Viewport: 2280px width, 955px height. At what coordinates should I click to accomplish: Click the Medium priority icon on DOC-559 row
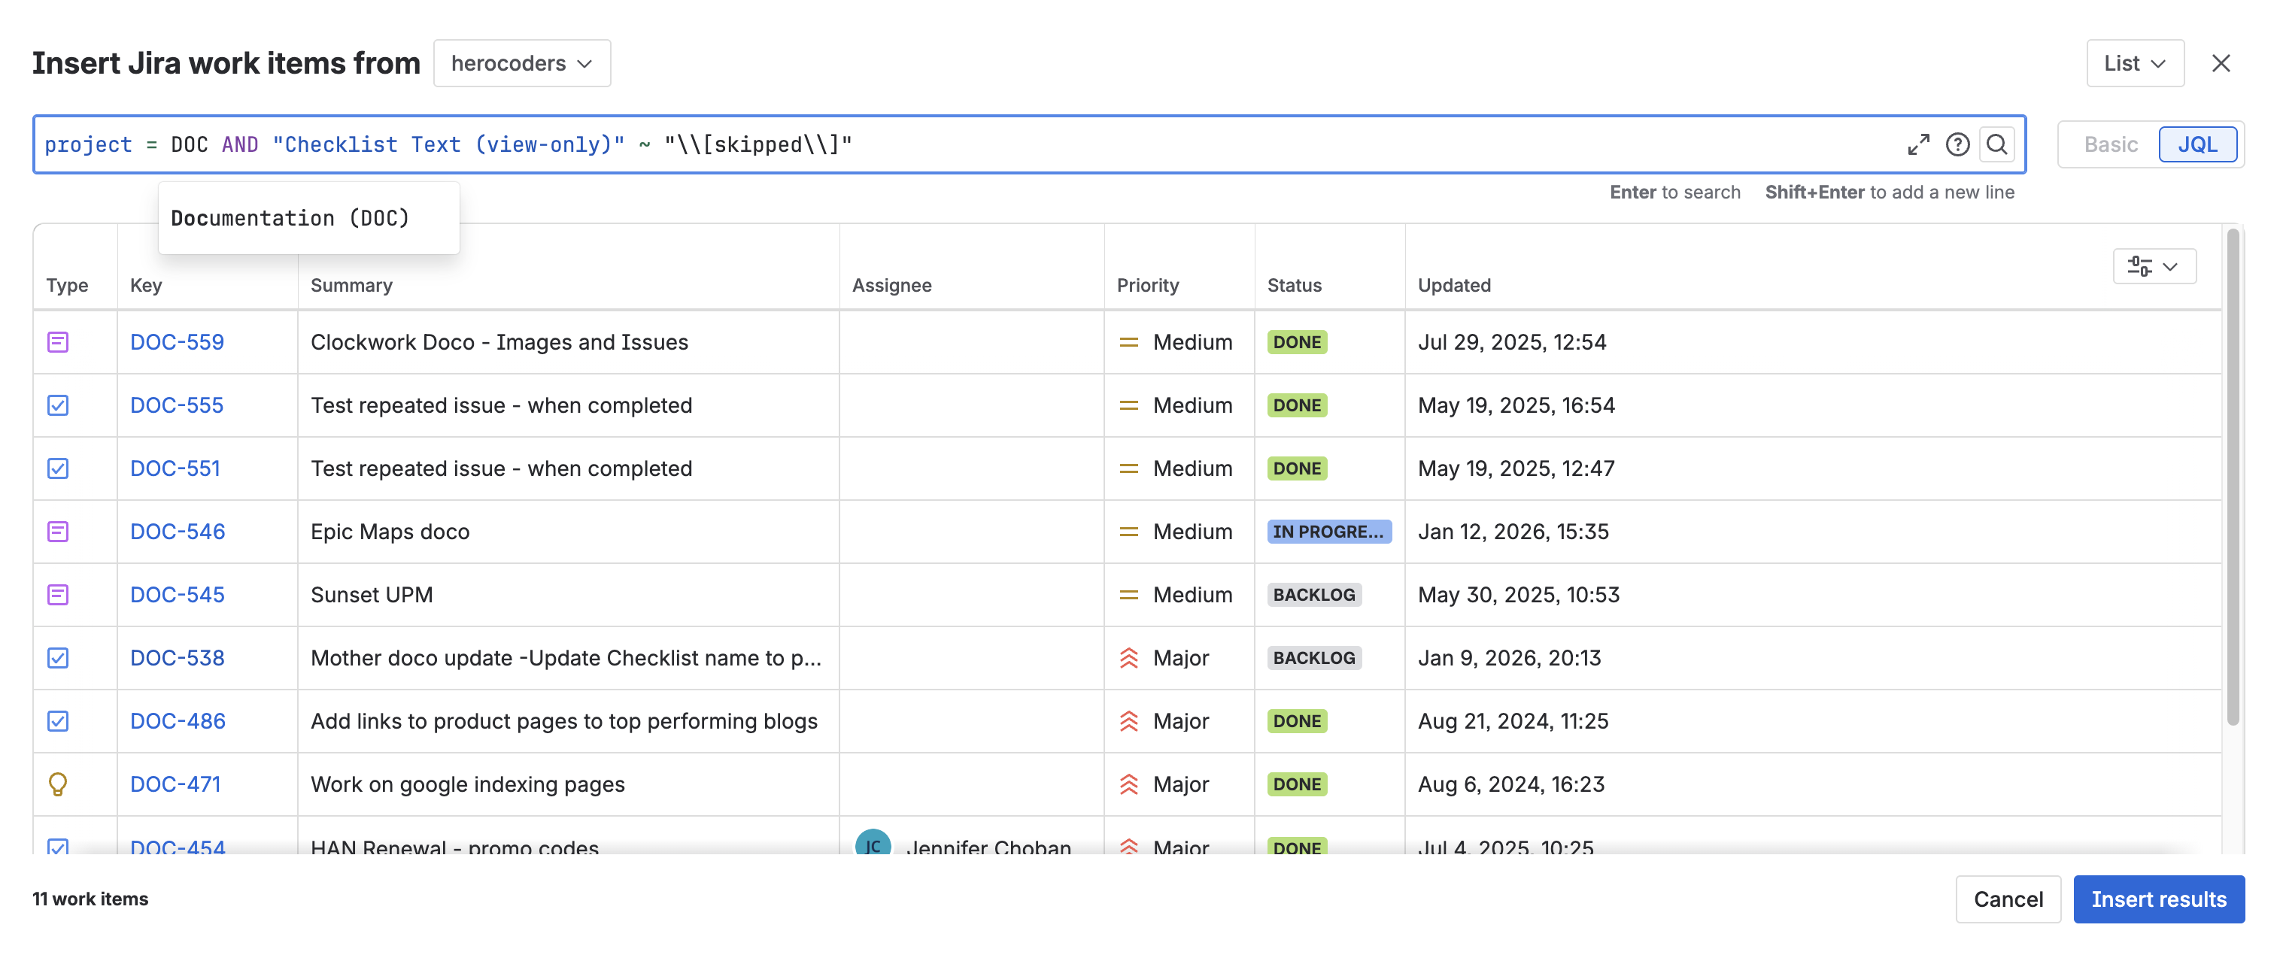coord(1128,341)
